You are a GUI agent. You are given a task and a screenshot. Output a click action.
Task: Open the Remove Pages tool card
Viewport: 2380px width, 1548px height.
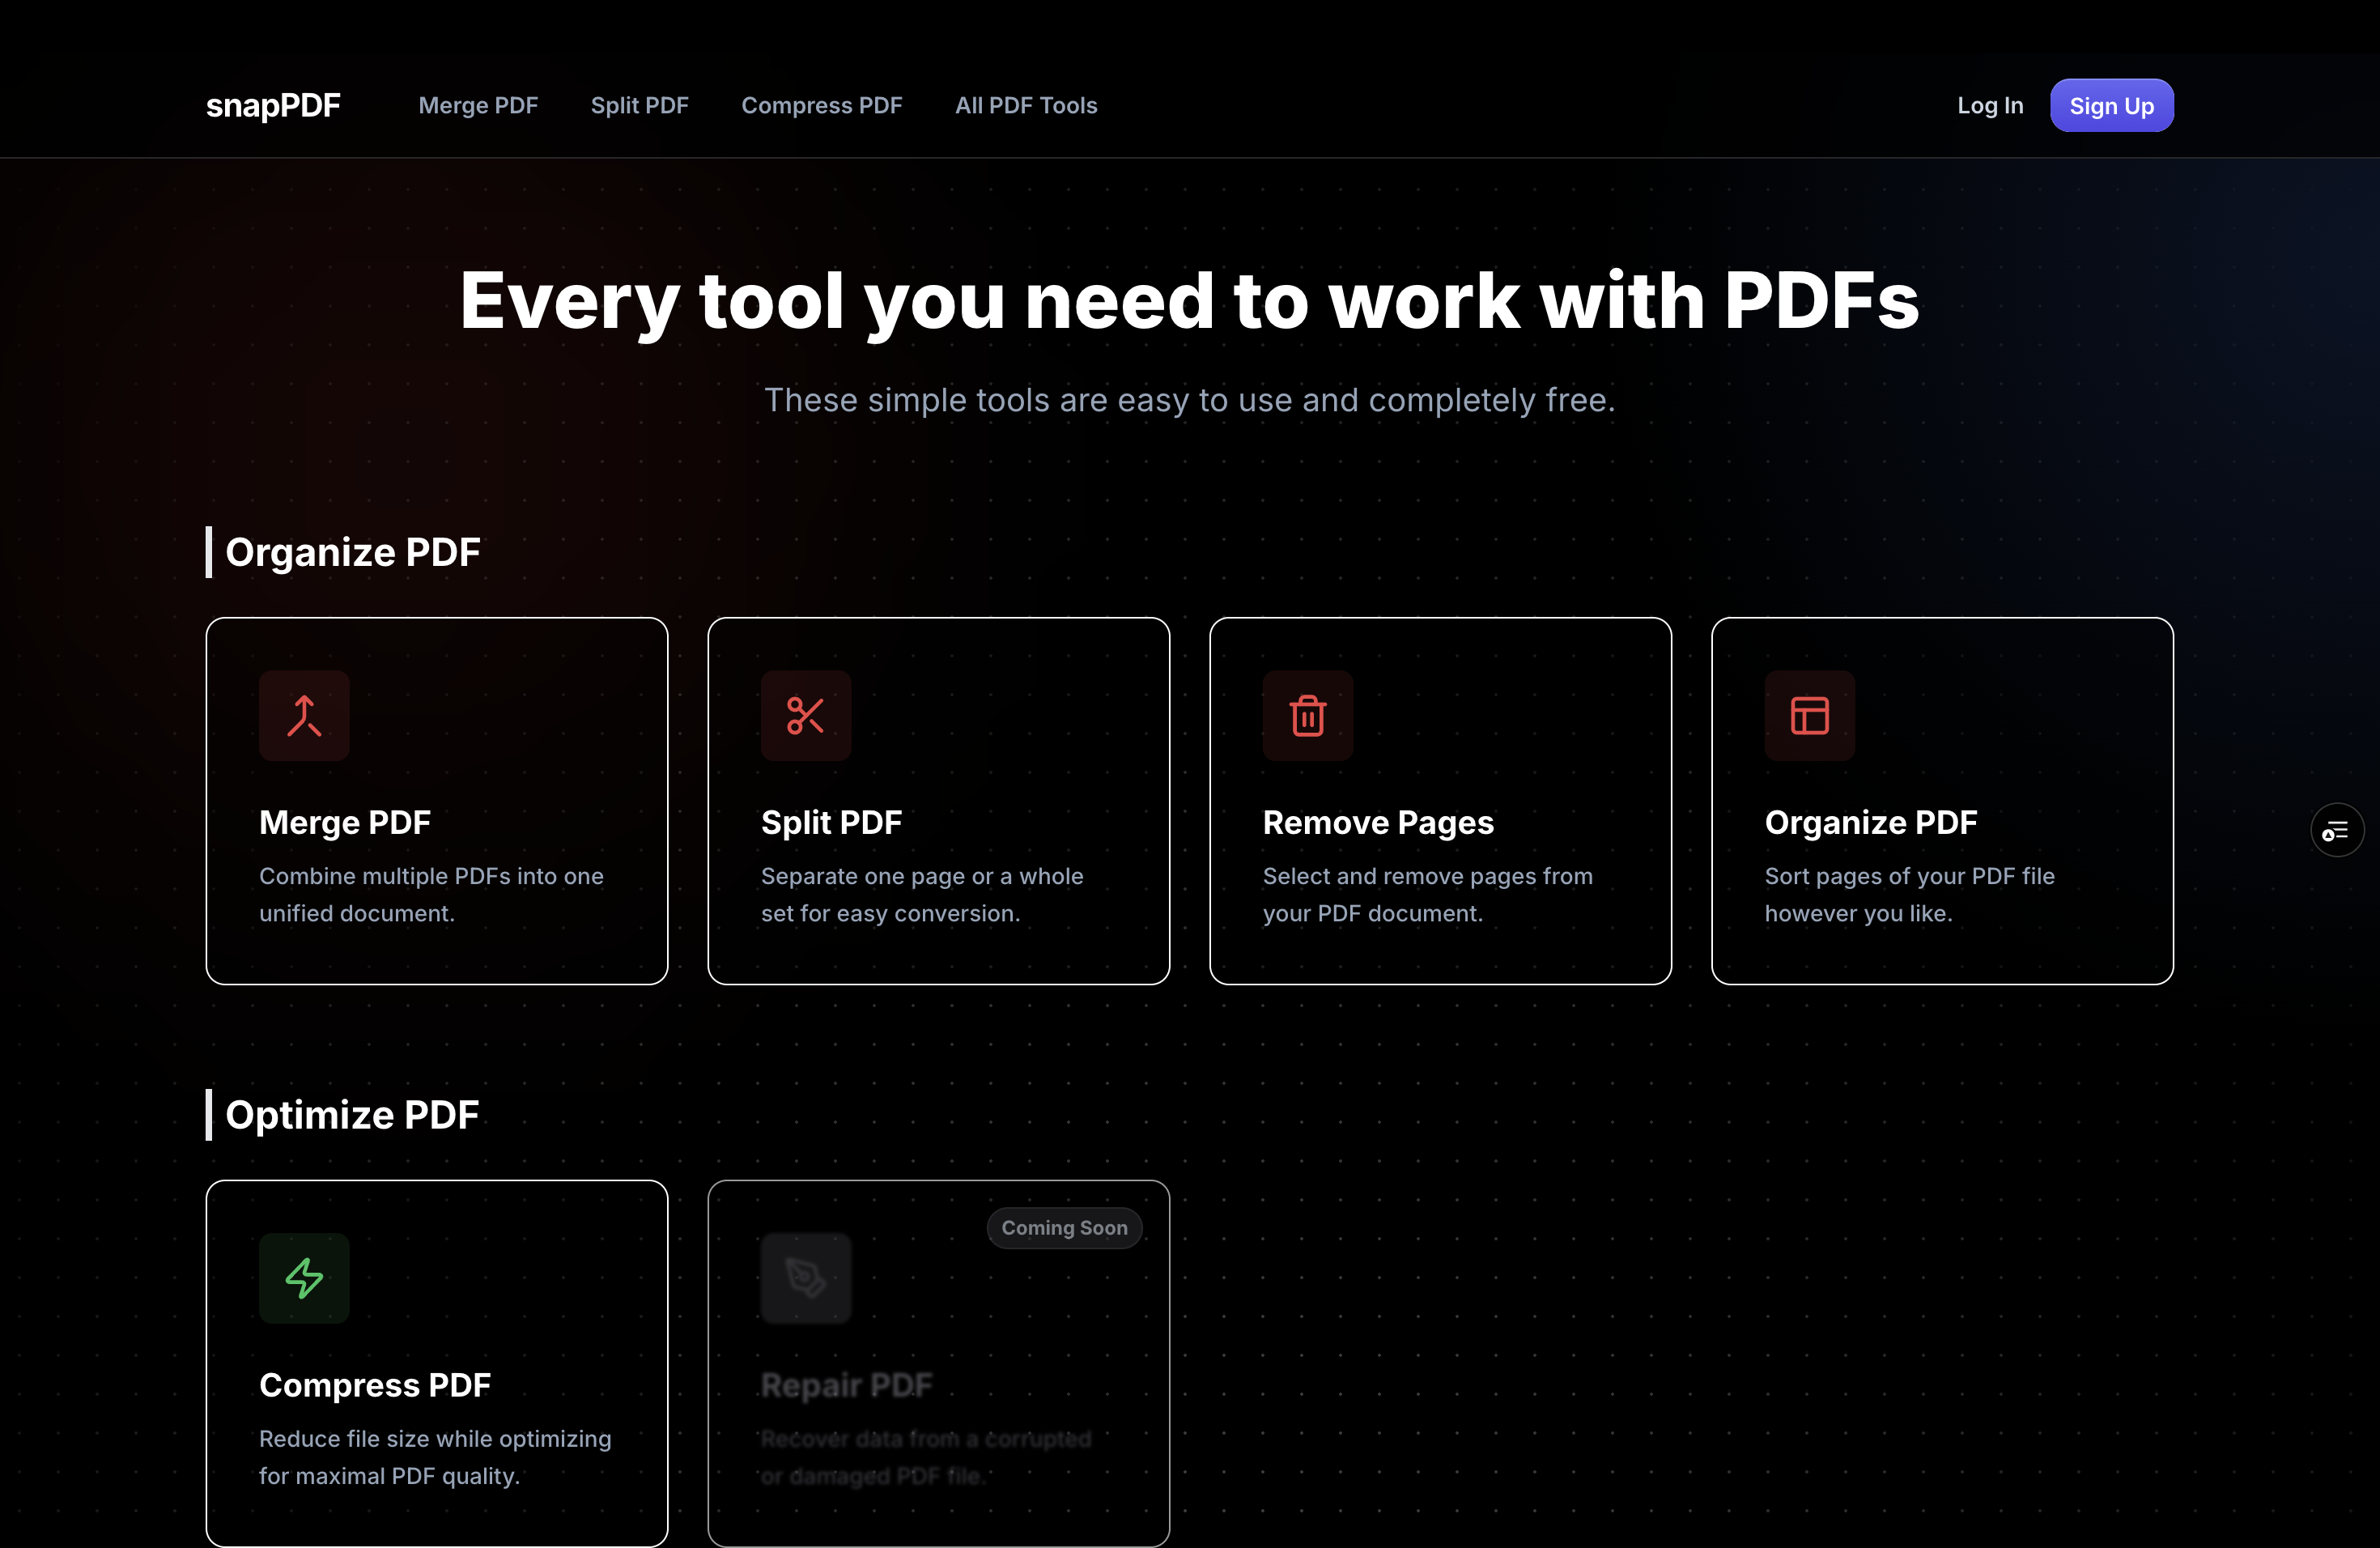tap(1440, 800)
